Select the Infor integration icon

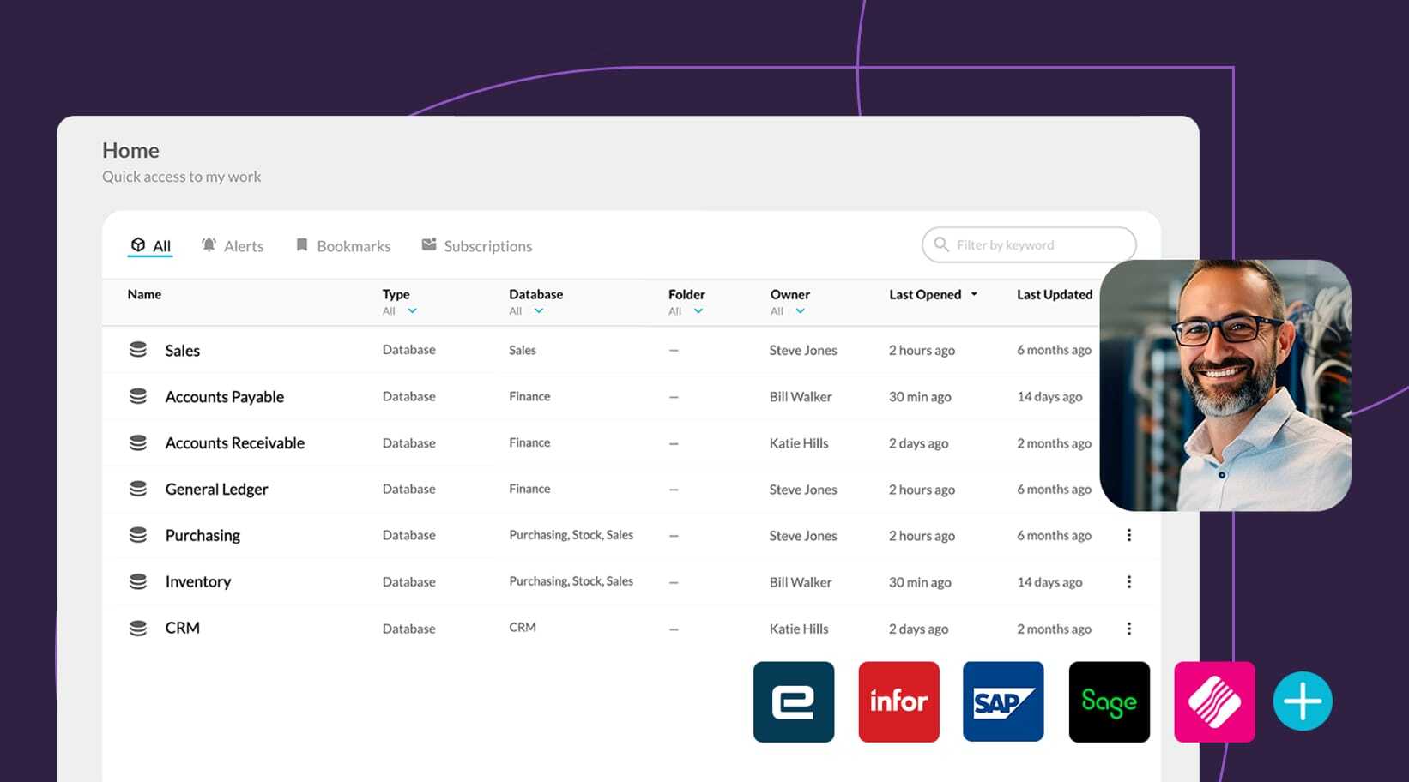click(x=898, y=701)
